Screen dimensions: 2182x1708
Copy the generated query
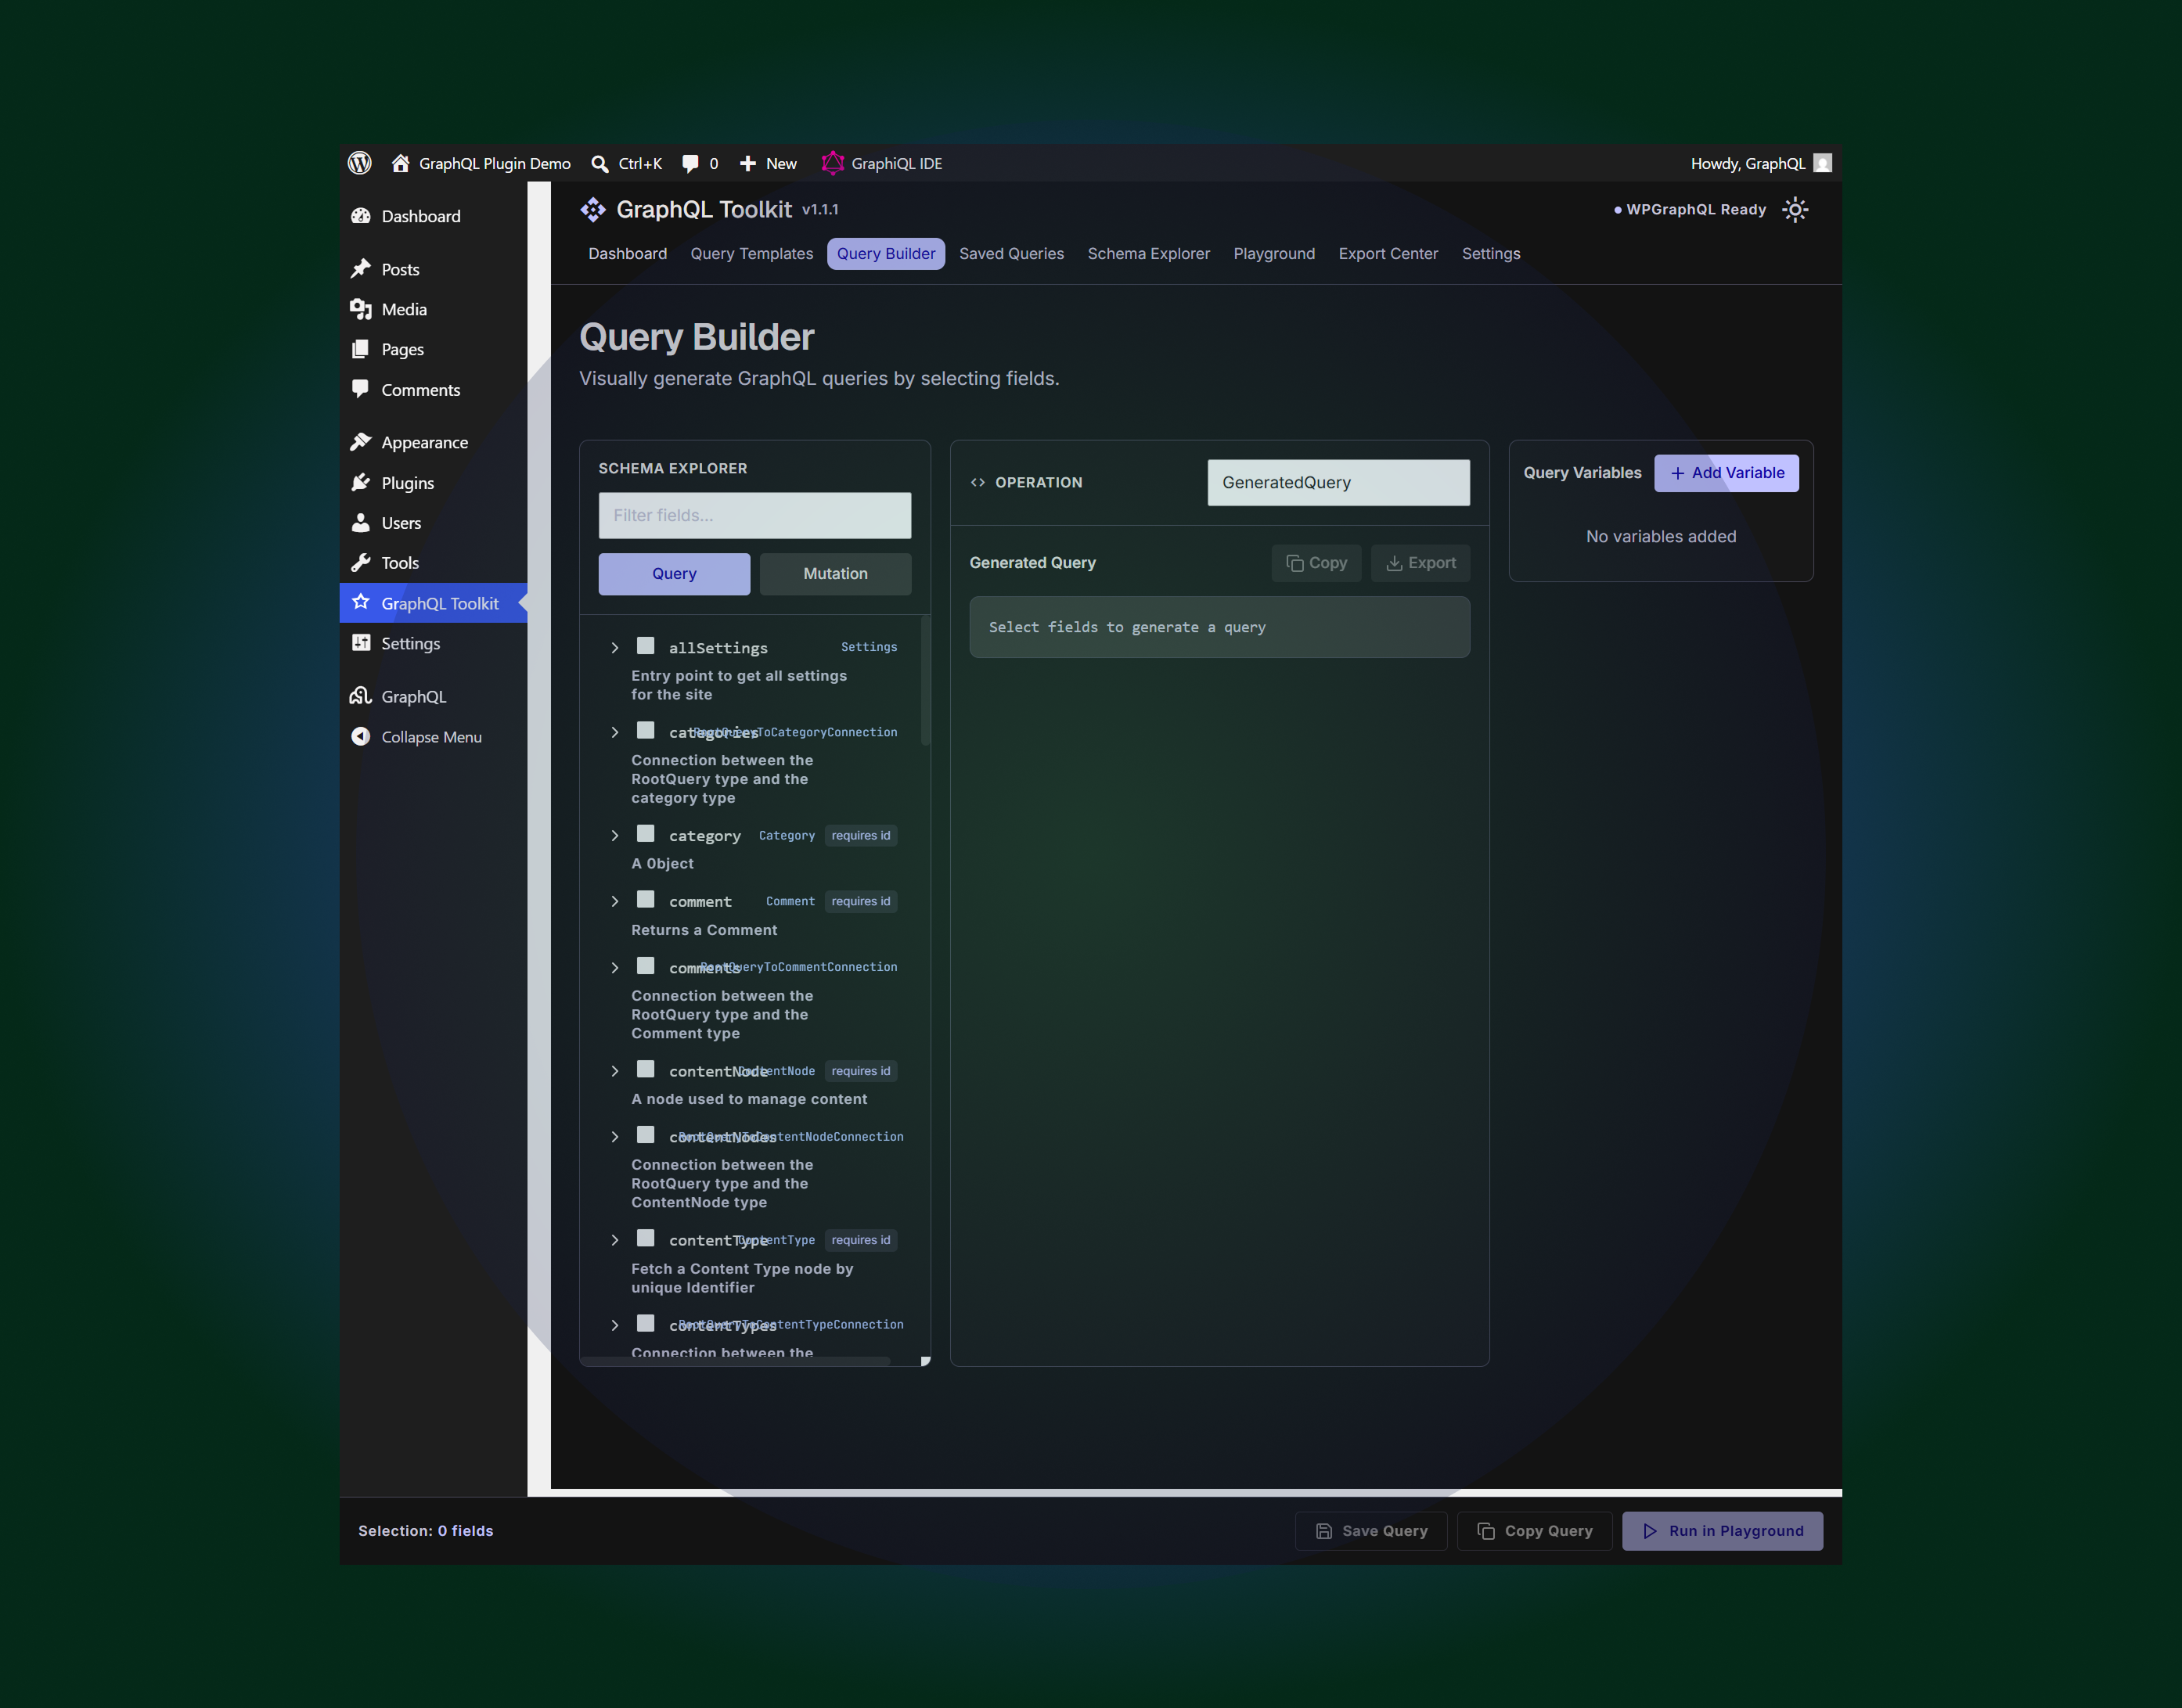pyautogui.click(x=1316, y=563)
